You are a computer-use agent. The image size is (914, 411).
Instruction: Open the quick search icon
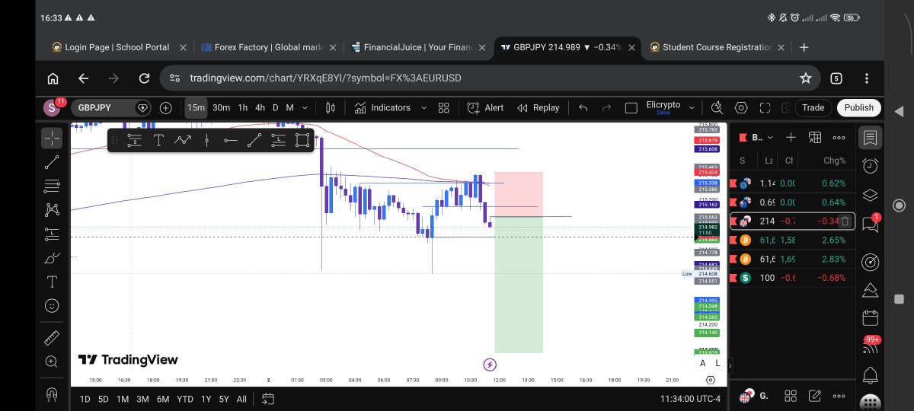pyautogui.click(x=717, y=108)
